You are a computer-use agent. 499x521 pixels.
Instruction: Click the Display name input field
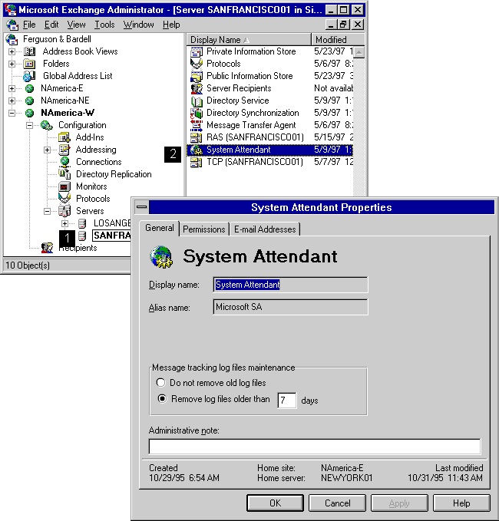(290, 285)
